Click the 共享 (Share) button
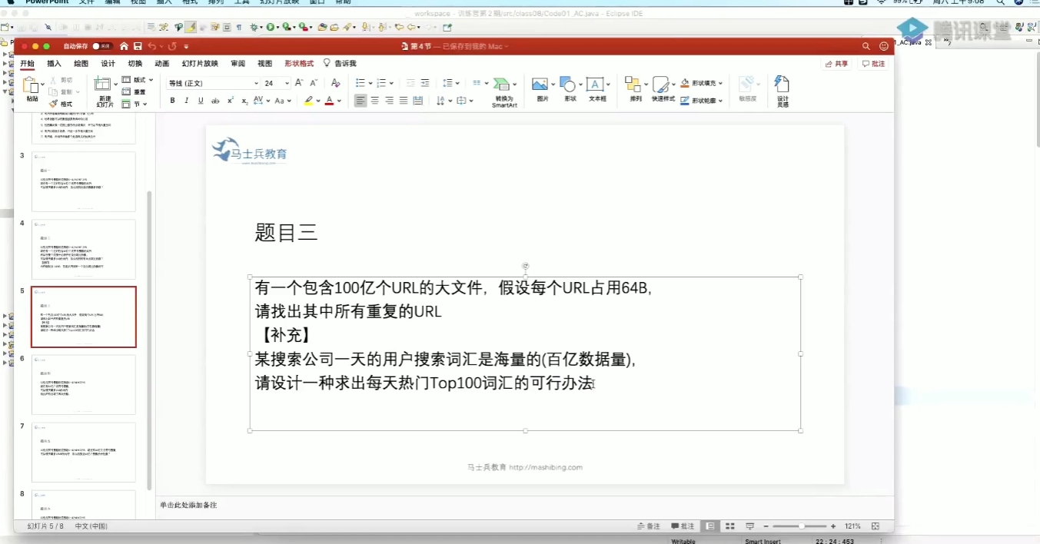The image size is (1040, 544). [x=837, y=63]
